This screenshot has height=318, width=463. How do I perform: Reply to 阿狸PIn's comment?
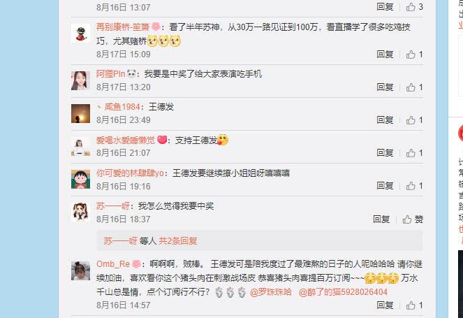(x=385, y=87)
